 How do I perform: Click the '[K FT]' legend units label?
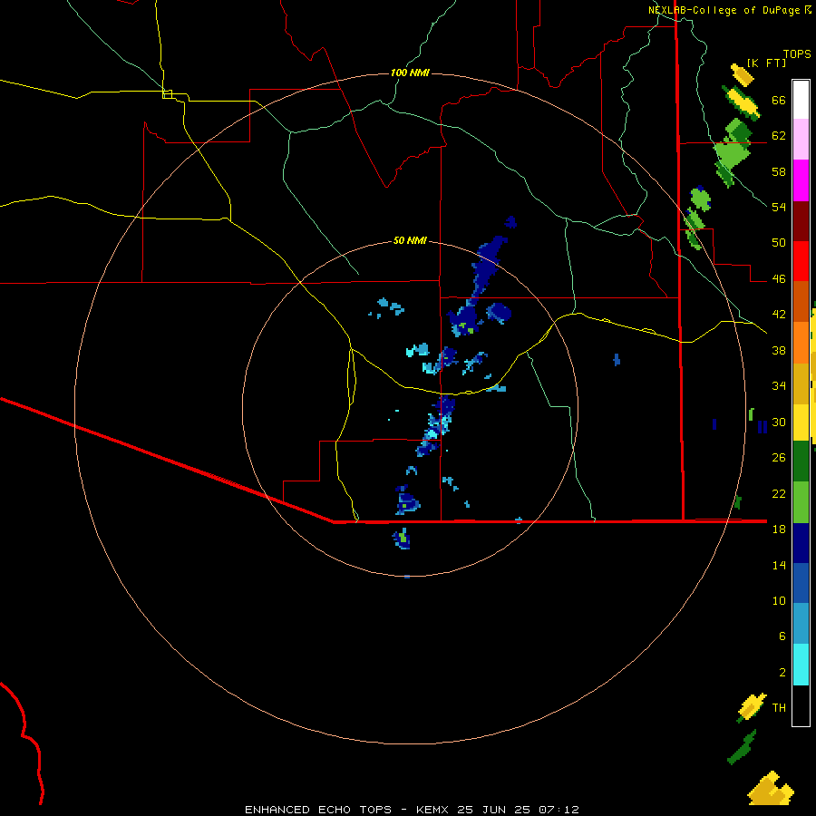(766, 63)
